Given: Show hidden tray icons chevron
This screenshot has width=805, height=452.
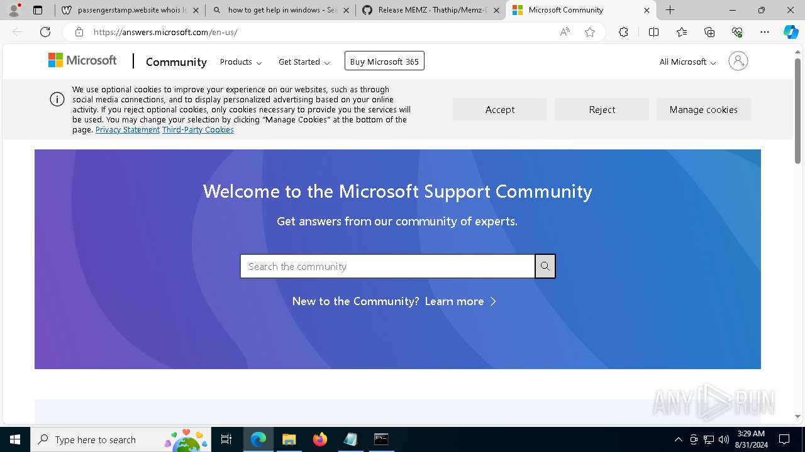Looking at the screenshot, I should pyautogui.click(x=678, y=439).
